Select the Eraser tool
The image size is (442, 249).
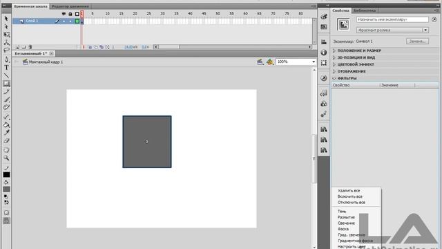(6, 140)
